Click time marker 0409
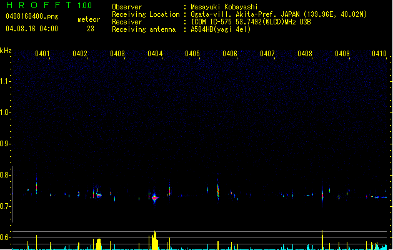The width and height of the screenshot is (393, 250). click(342, 54)
